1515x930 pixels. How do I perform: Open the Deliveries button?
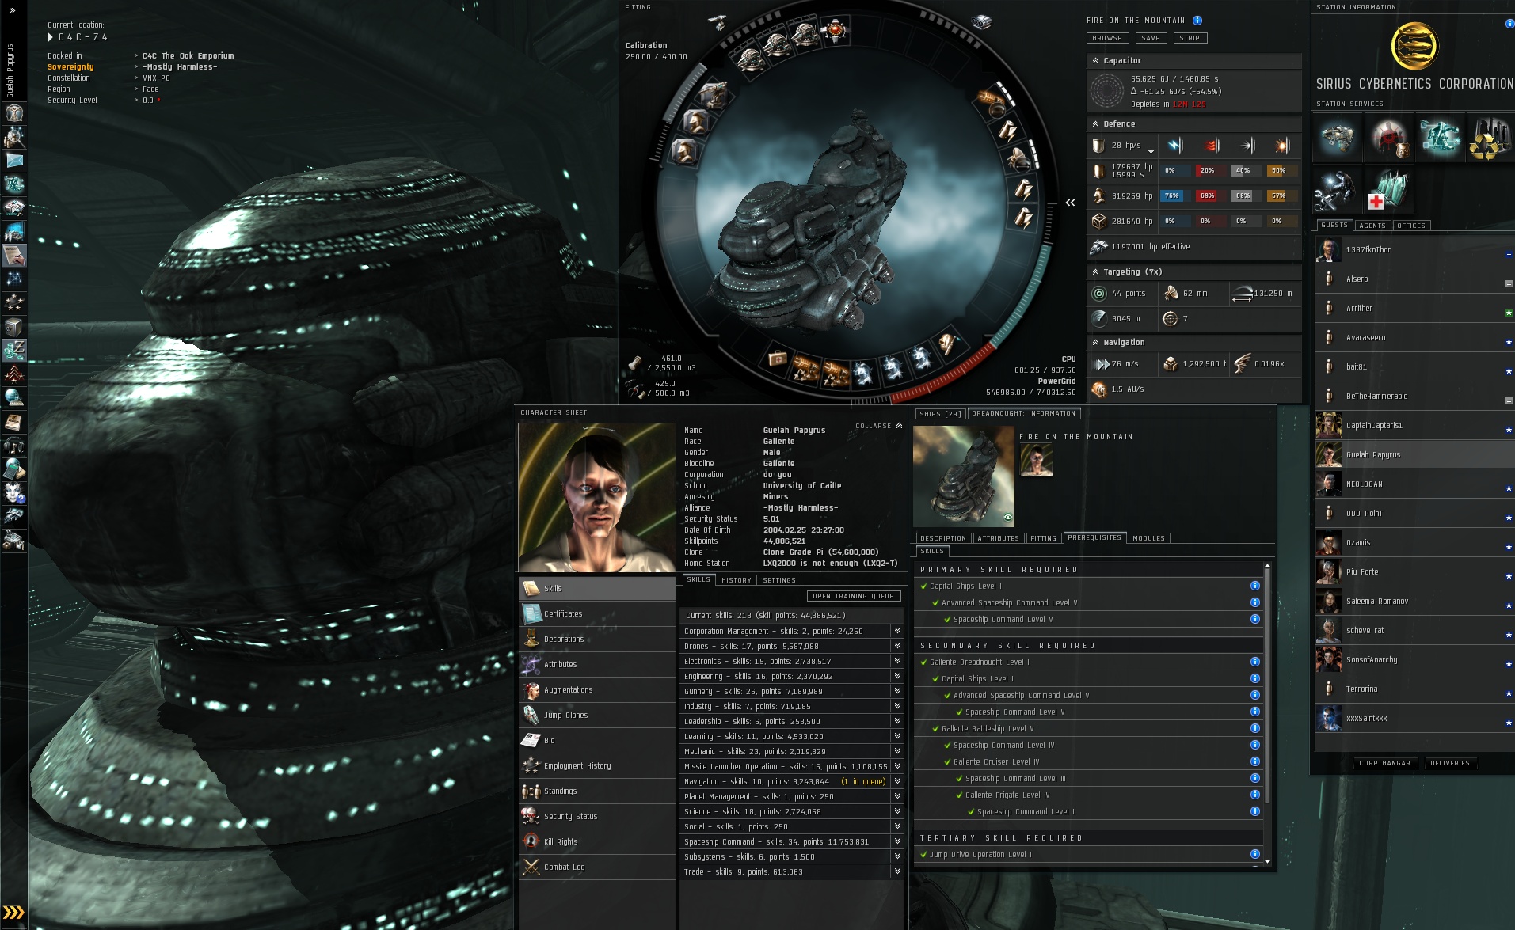click(x=1450, y=763)
